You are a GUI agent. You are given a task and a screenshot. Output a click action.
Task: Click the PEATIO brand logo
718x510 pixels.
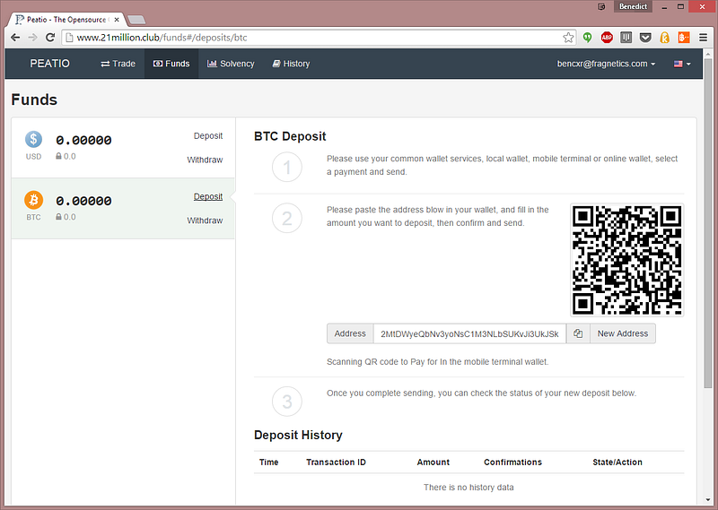pyautogui.click(x=49, y=64)
